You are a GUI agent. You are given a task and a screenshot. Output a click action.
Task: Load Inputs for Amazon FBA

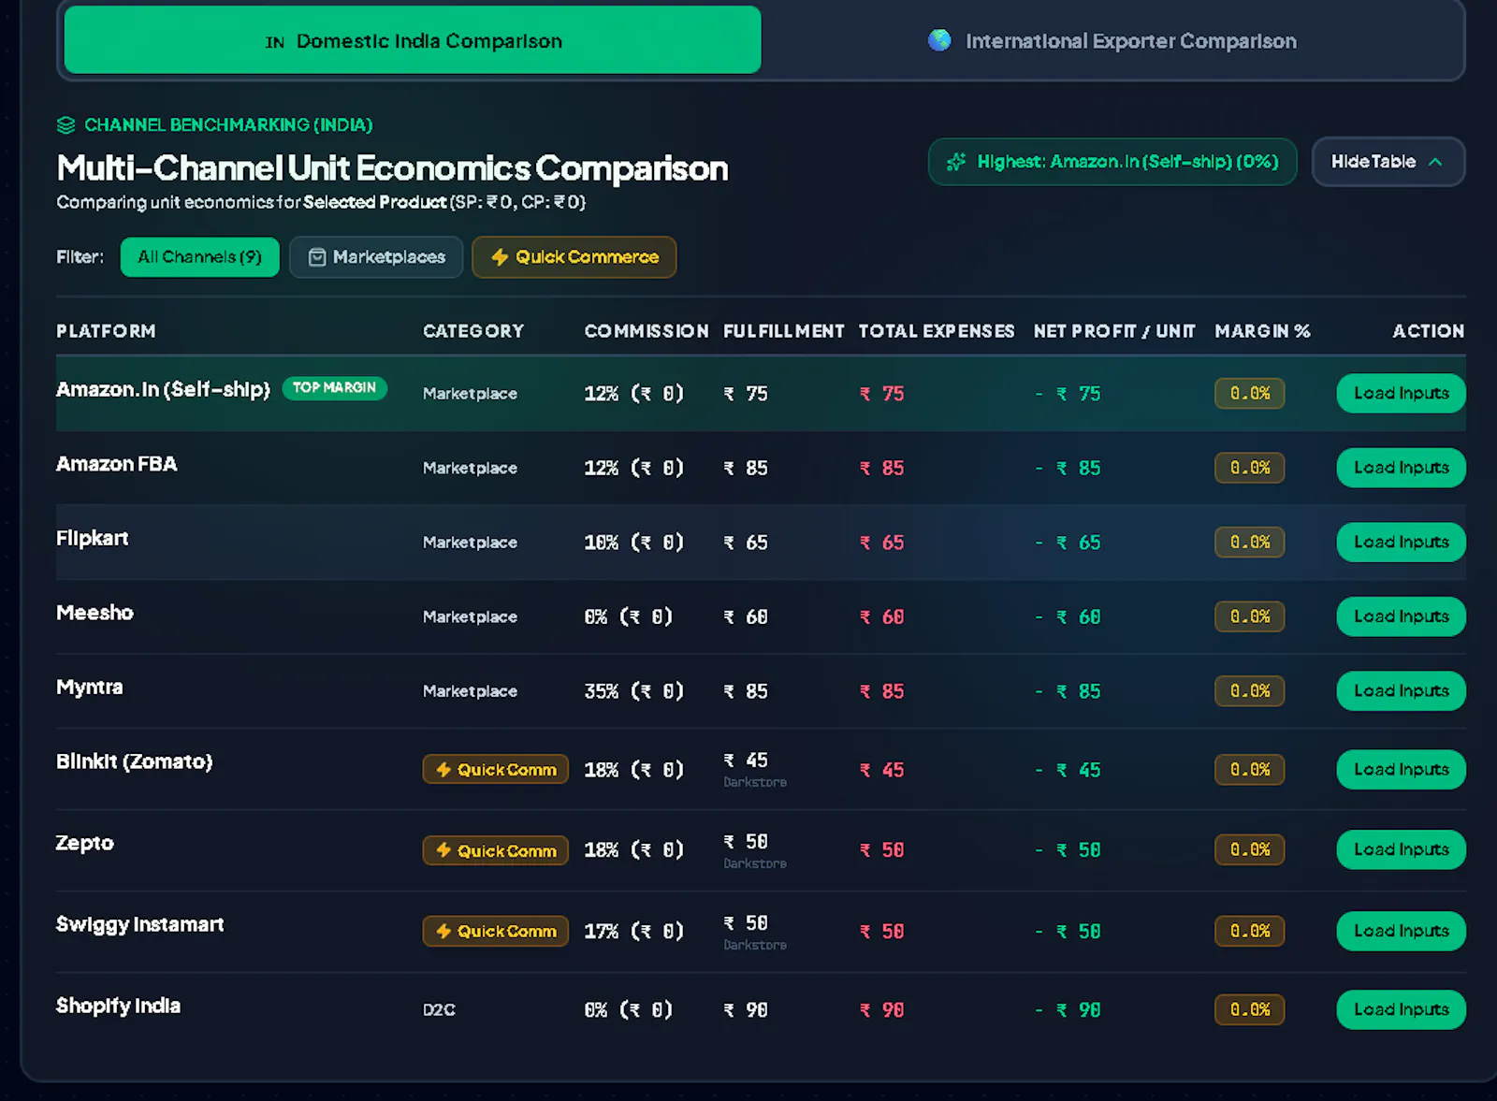click(x=1401, y=468)
